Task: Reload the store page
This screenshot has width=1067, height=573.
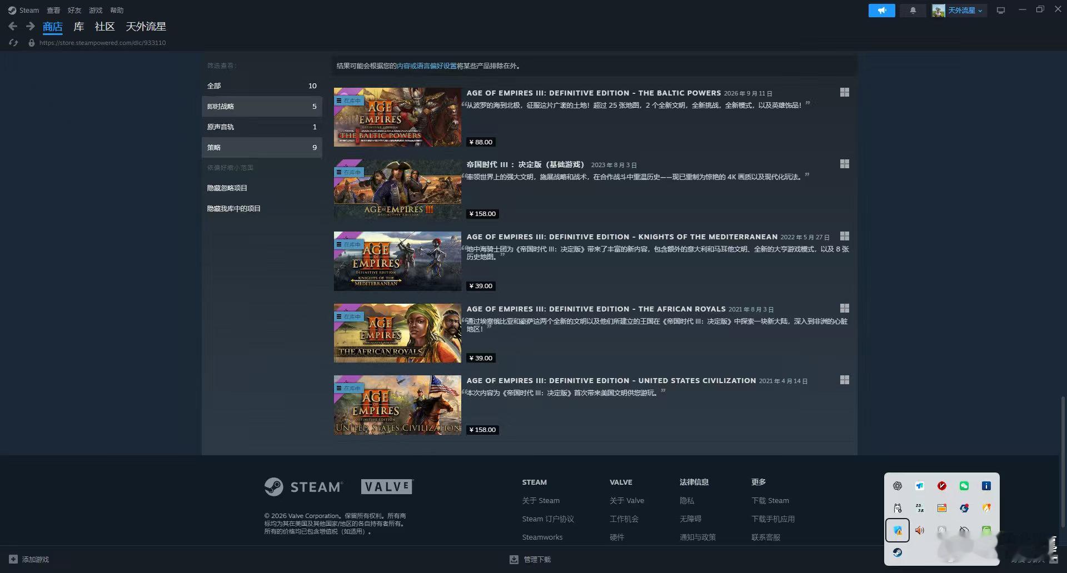Action: (13, 43)
